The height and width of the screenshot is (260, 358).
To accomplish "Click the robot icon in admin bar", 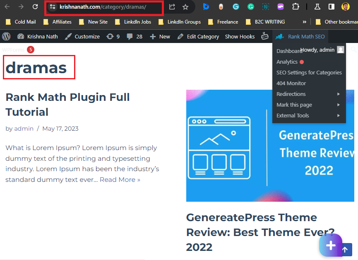I will 265,36.
